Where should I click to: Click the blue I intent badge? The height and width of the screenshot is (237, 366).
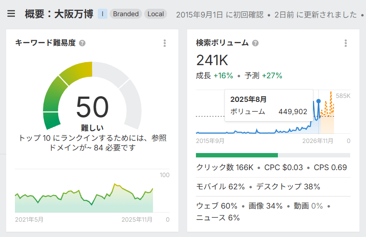click(x=102, y=14)
